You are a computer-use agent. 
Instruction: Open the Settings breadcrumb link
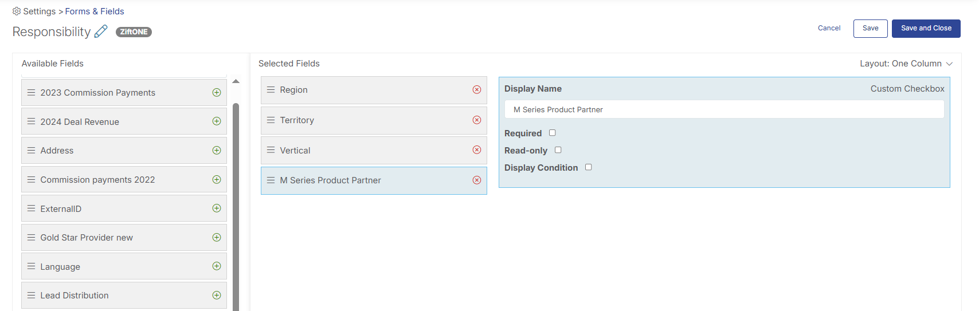(x=39, y=11)
